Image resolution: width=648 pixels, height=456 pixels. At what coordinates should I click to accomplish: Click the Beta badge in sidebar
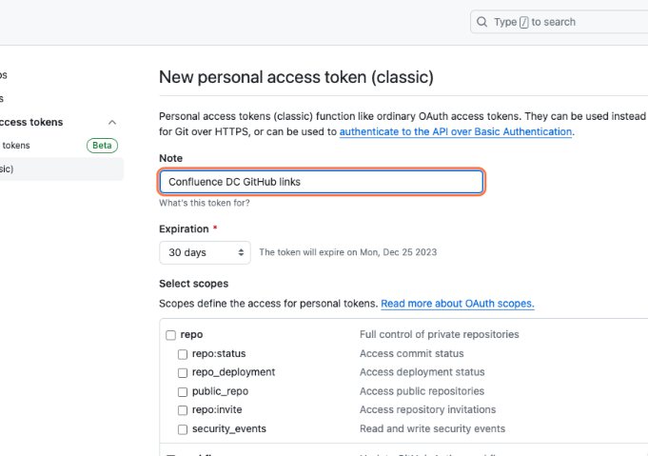[102, 146]
